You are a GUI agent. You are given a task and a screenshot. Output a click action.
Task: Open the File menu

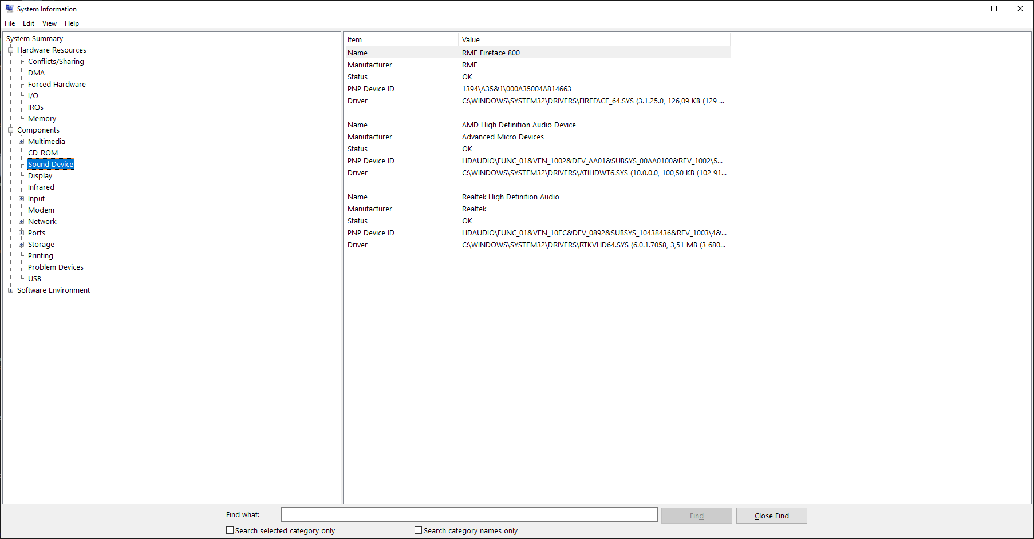point(10,23)
